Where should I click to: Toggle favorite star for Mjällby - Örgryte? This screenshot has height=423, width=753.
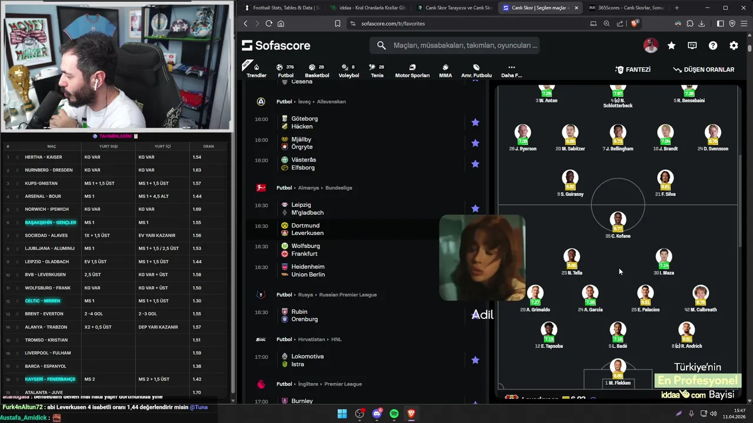click(475, 143)
